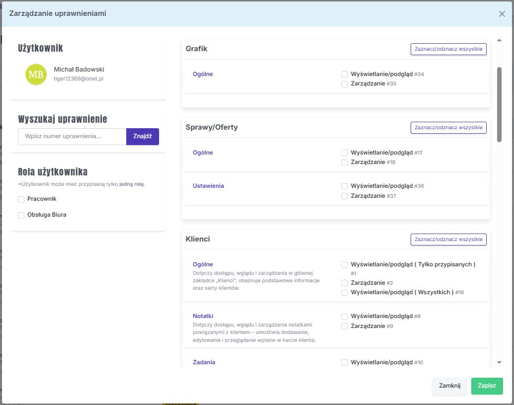Check Zarządzanie #35 permission
Image resolution: width=514 pixels, height=405 pixels.
(x=344, y=84)
